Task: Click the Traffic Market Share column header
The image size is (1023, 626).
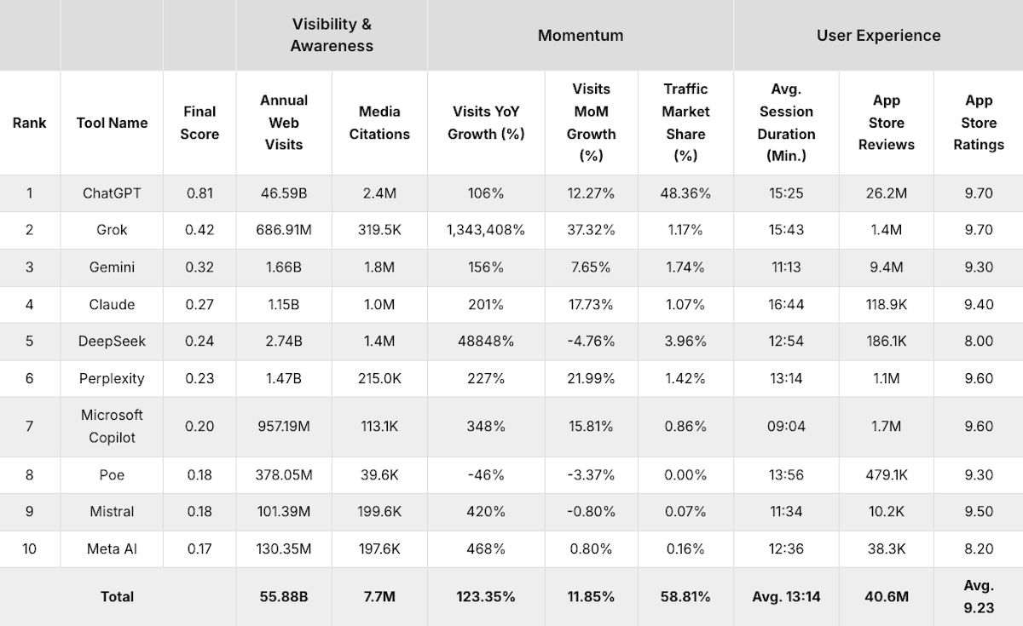Action: (685, 123)
